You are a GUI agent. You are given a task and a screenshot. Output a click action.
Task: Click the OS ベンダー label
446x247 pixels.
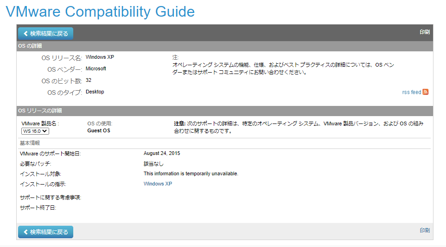(x=65, y=69)
